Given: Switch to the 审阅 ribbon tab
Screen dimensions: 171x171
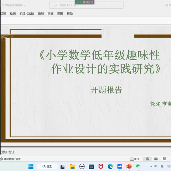Looking at the screenshot, I should pos(51,14).
